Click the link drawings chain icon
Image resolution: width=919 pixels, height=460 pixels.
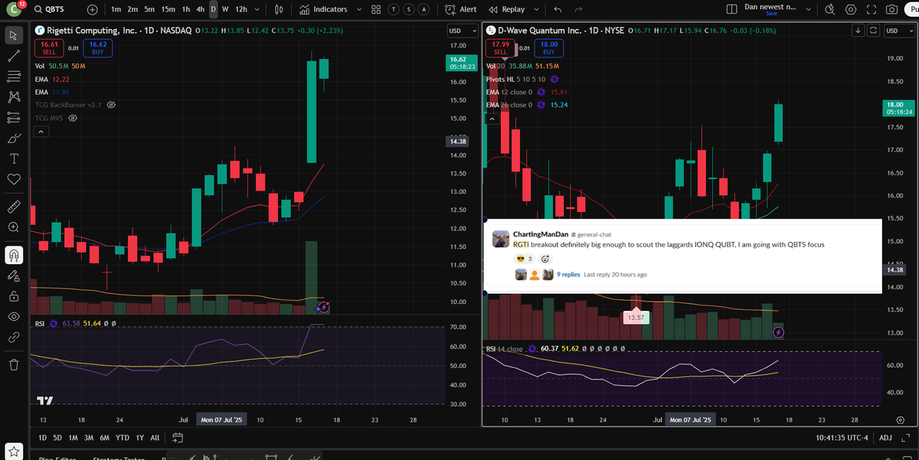click(x=13, y=337)
